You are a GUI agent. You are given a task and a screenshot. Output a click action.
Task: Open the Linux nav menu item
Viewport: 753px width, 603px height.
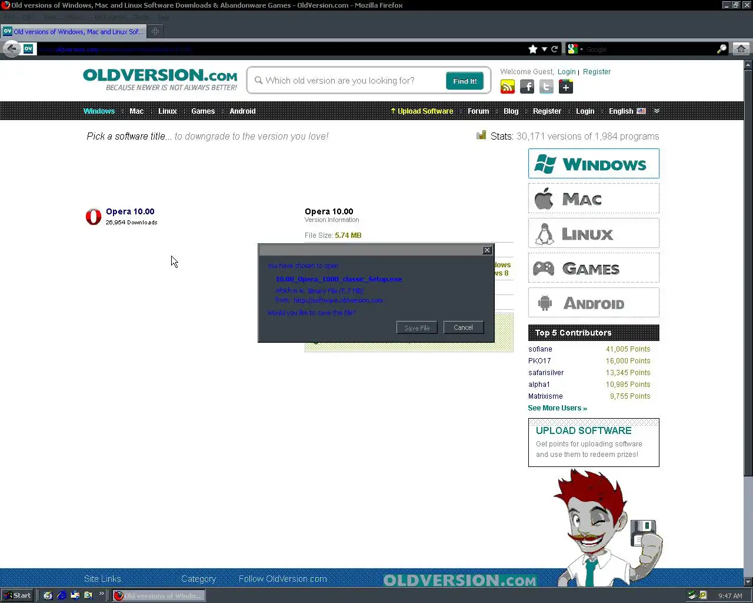[x=168, y=111]
